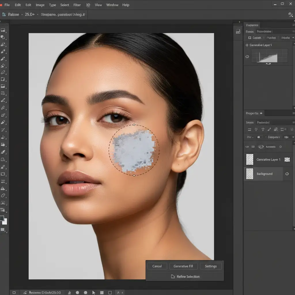Toggle the eye icon beside the histogram

[247, 57]
